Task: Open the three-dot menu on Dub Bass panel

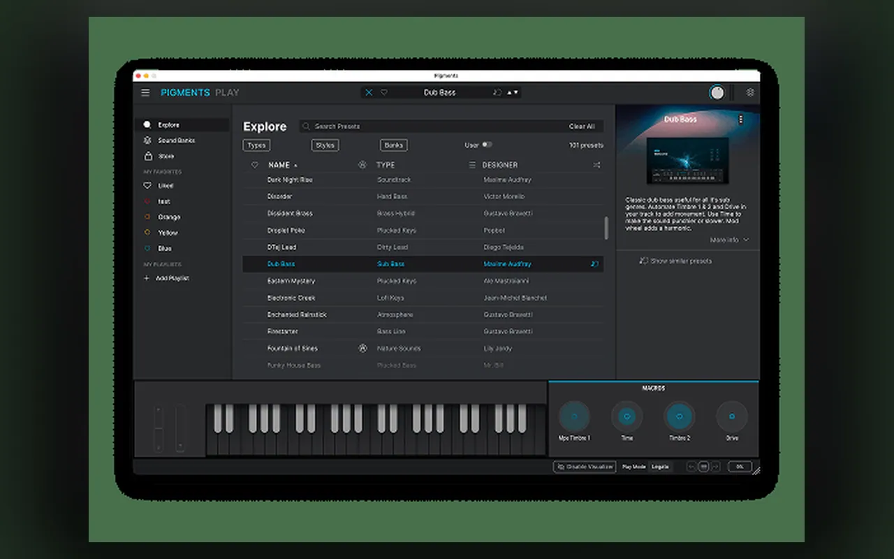Action: tap(741, 119)
